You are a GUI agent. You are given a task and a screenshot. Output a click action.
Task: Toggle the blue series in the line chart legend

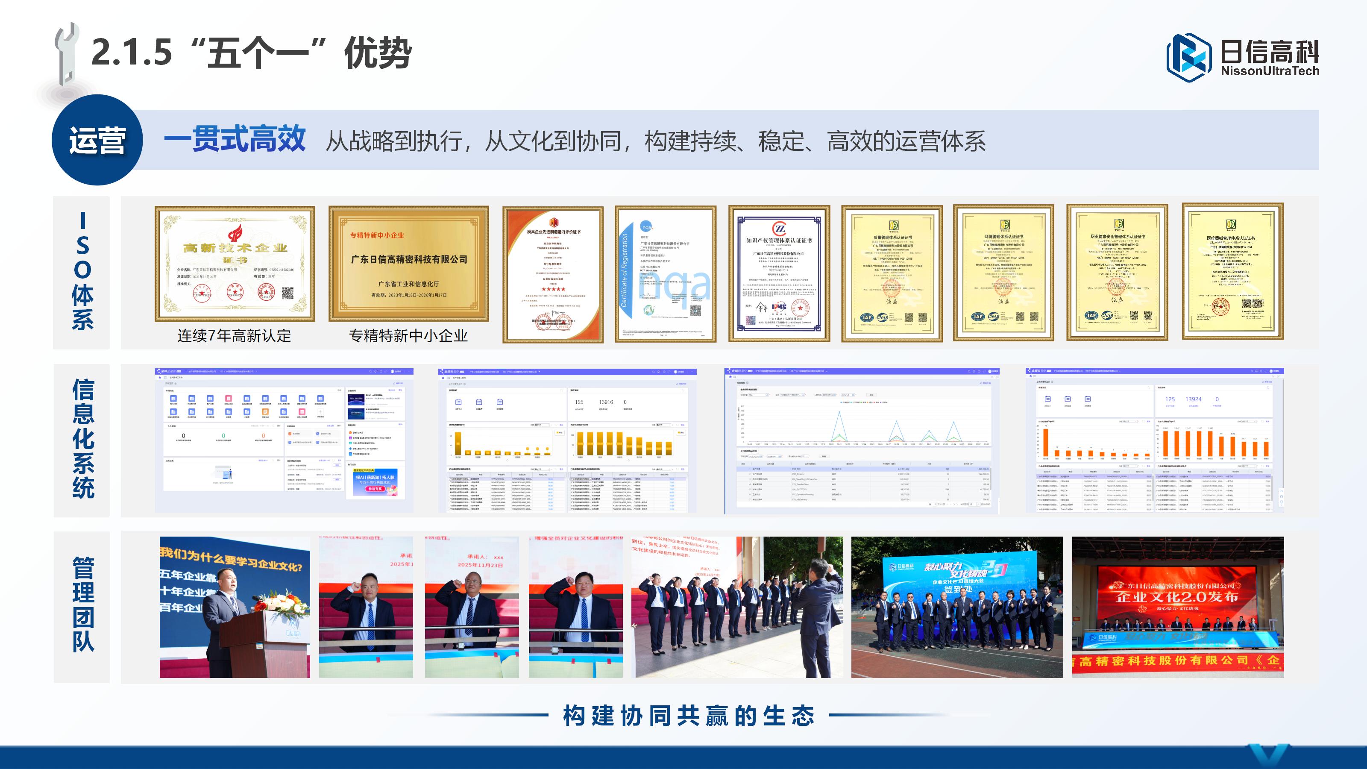[x=842, y=402]
